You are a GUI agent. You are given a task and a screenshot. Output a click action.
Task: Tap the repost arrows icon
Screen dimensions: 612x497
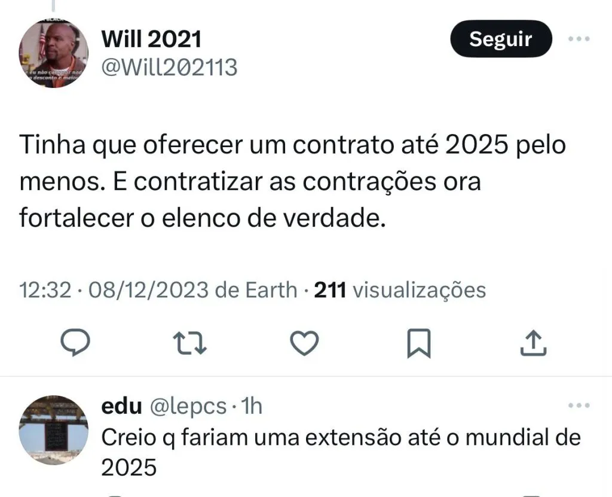click(x=189, y=343)
